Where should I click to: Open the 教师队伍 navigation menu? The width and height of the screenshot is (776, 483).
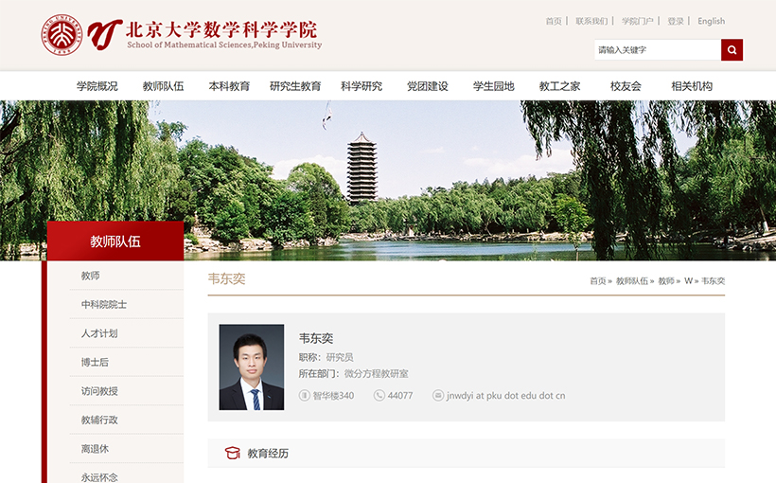[x=163, y=86]
